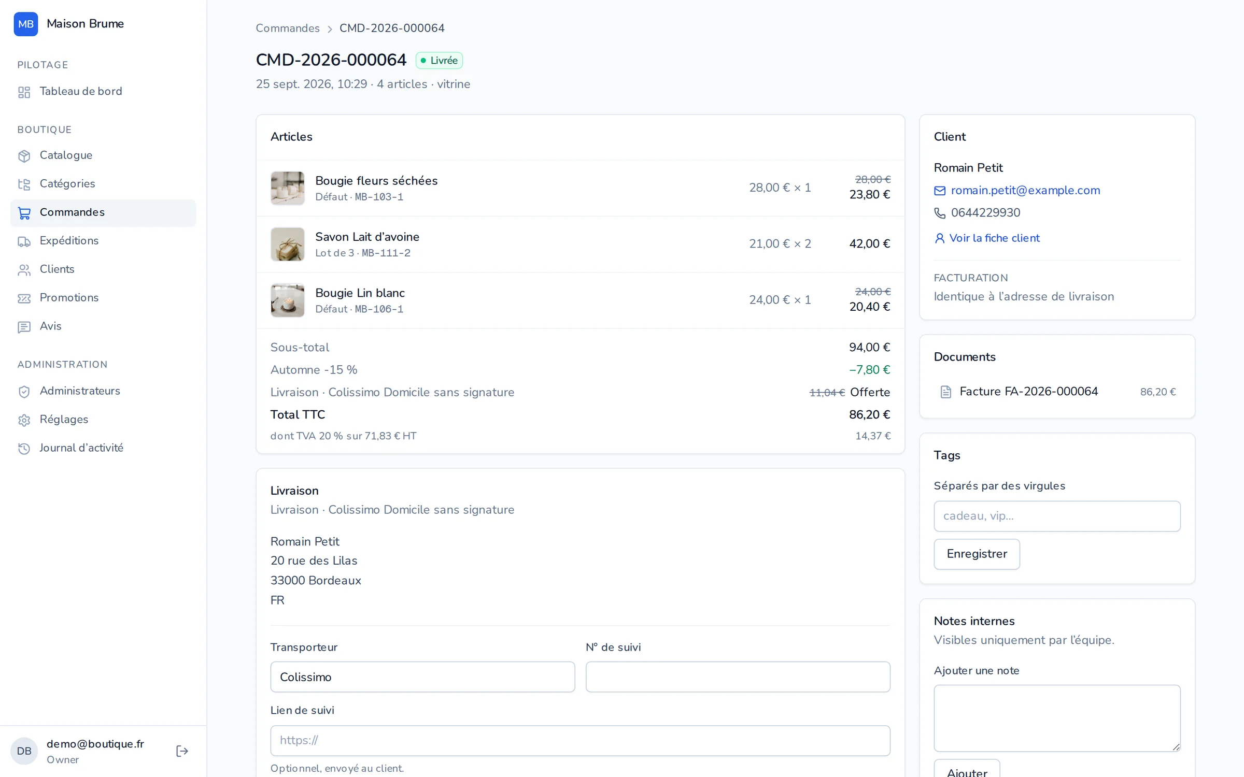The width and height of the screenshot is (1244, 777).
Task: Click the Catalogue box icon
Action: pos(24,156)
